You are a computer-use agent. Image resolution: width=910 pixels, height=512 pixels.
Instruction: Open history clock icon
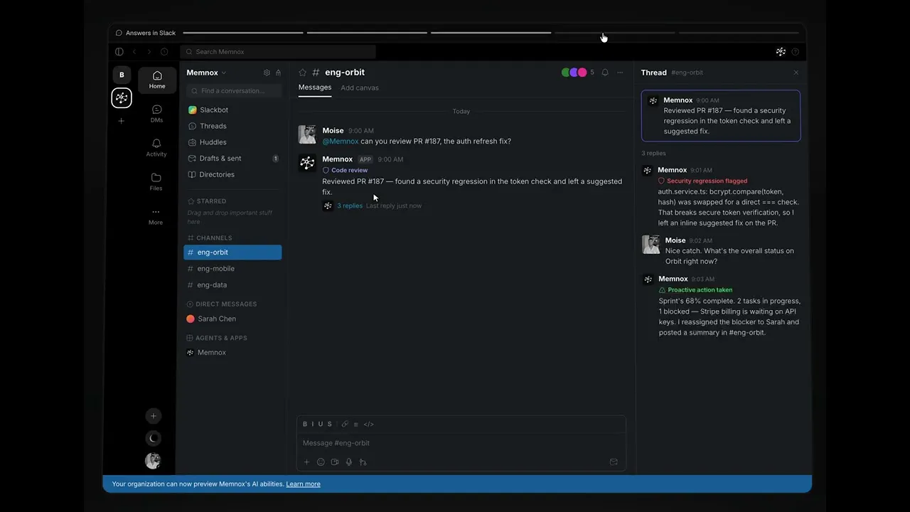164,52
